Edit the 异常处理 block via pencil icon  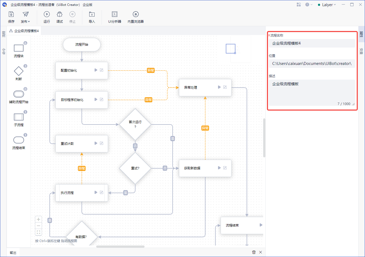(225, 87)
